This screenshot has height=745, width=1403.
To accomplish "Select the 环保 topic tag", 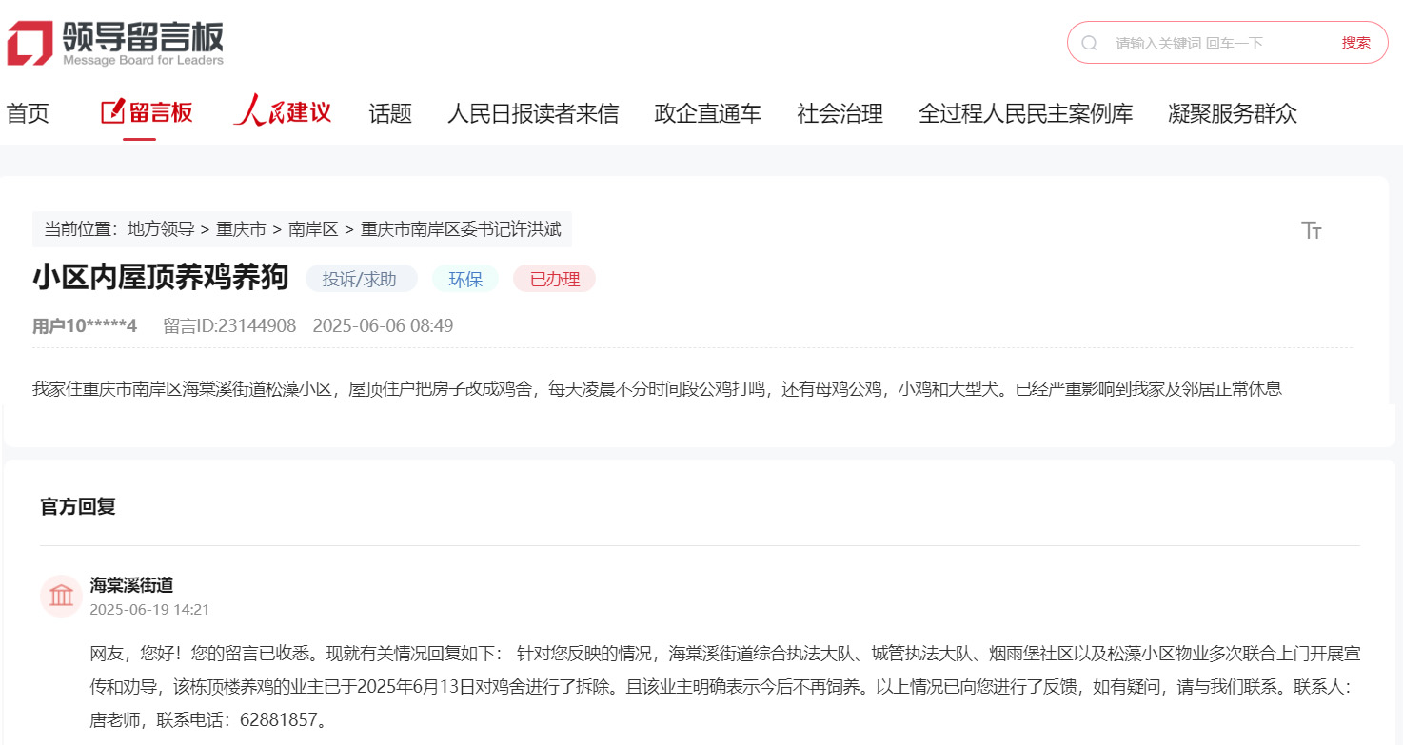I will [x=465, y=278].
